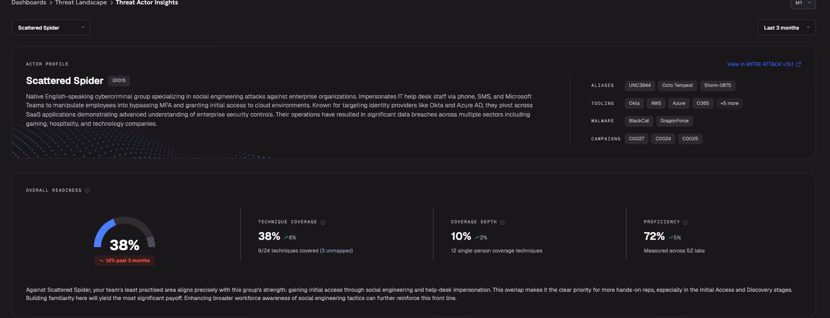Select the Octo Tempest alias tag
Image resolution: width=830 pixels, height=318 pixels.
click(x=677, y=85)
